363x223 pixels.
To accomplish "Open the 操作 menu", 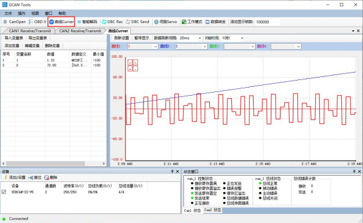I will coord(22,13).
